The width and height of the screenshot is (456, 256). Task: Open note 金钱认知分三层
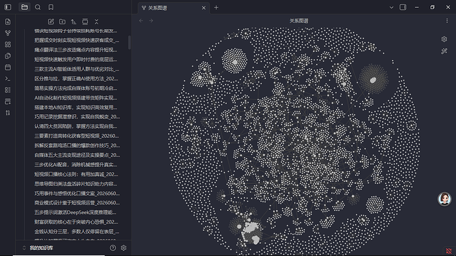coord(77,232)
